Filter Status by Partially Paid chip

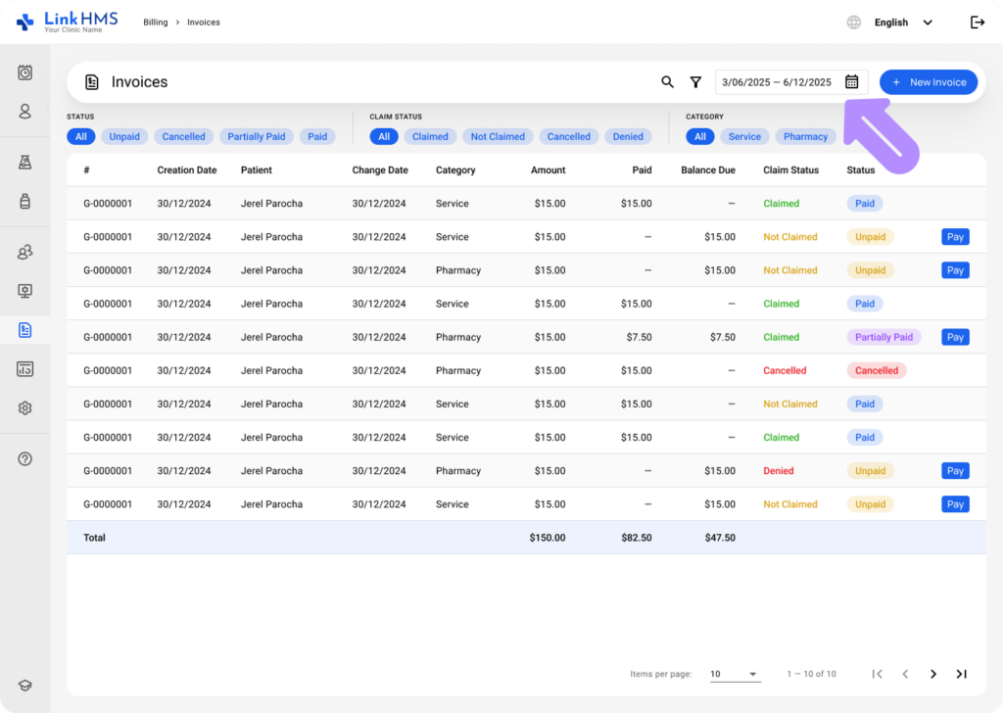pyautogui.click(x=257, y=136)
